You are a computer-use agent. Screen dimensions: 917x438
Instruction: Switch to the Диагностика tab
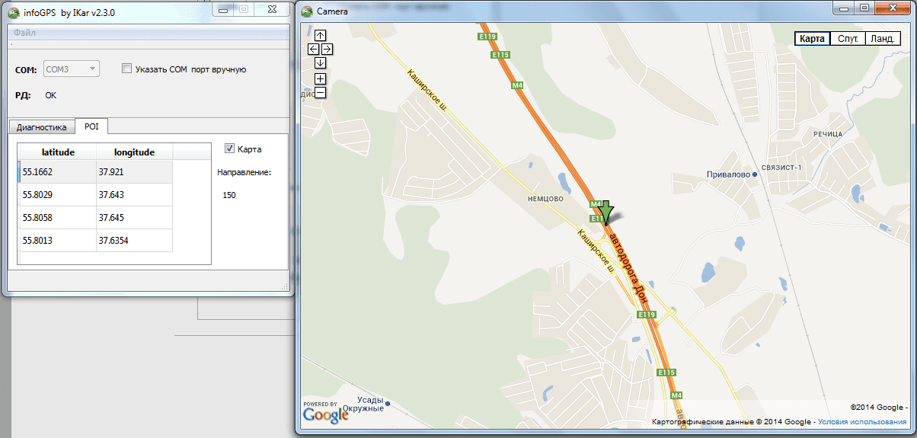tap(42, 127)
